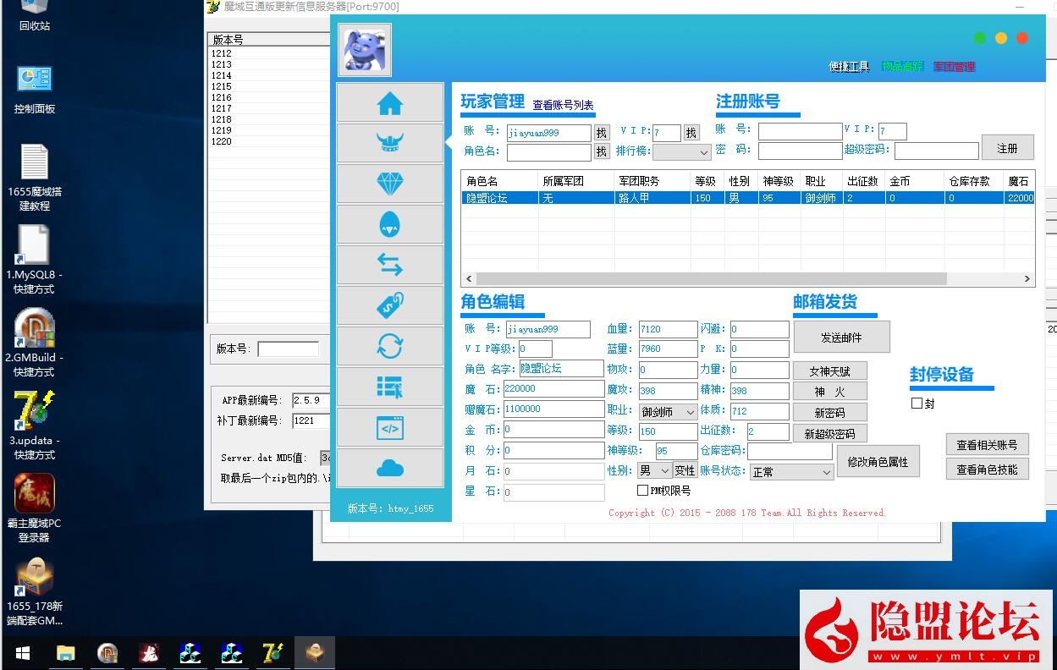Click the refresh circle sidebar icon

click(389, 346)
